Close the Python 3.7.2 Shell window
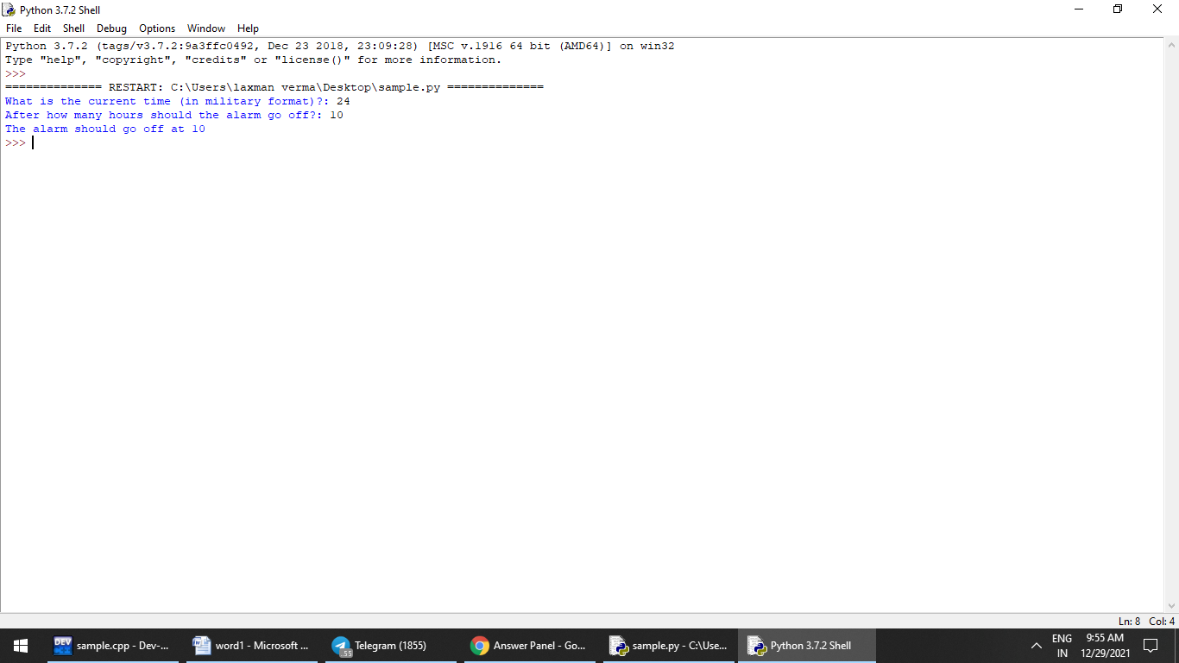This screenshot has height=663, width=1179. pos(1158,9)
